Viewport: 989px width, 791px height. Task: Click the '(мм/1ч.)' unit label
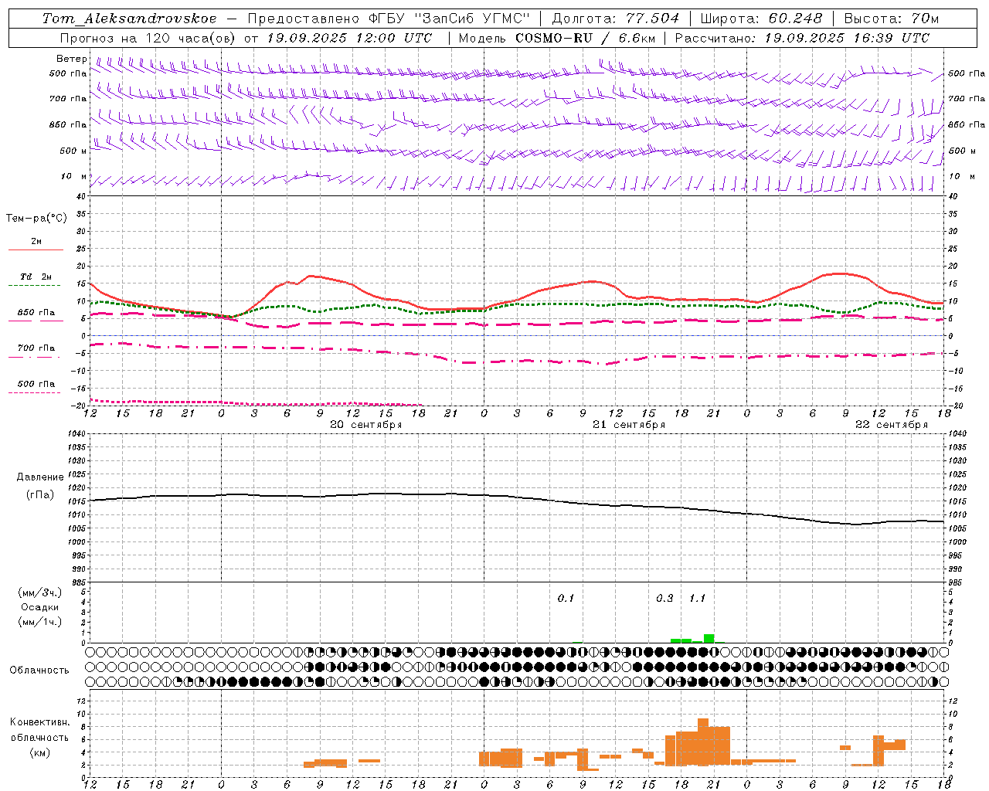click(x=40, y=622)
